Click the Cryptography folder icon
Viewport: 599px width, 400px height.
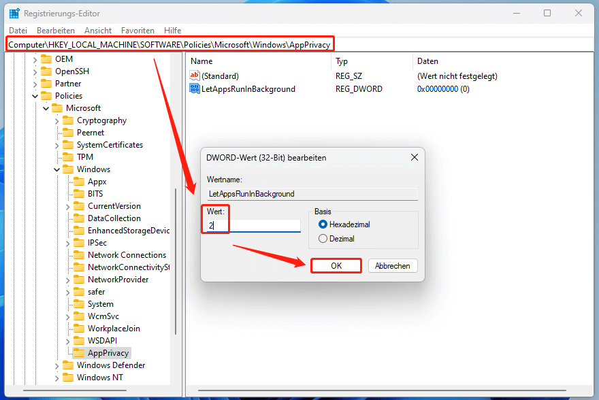click(68, 120)
